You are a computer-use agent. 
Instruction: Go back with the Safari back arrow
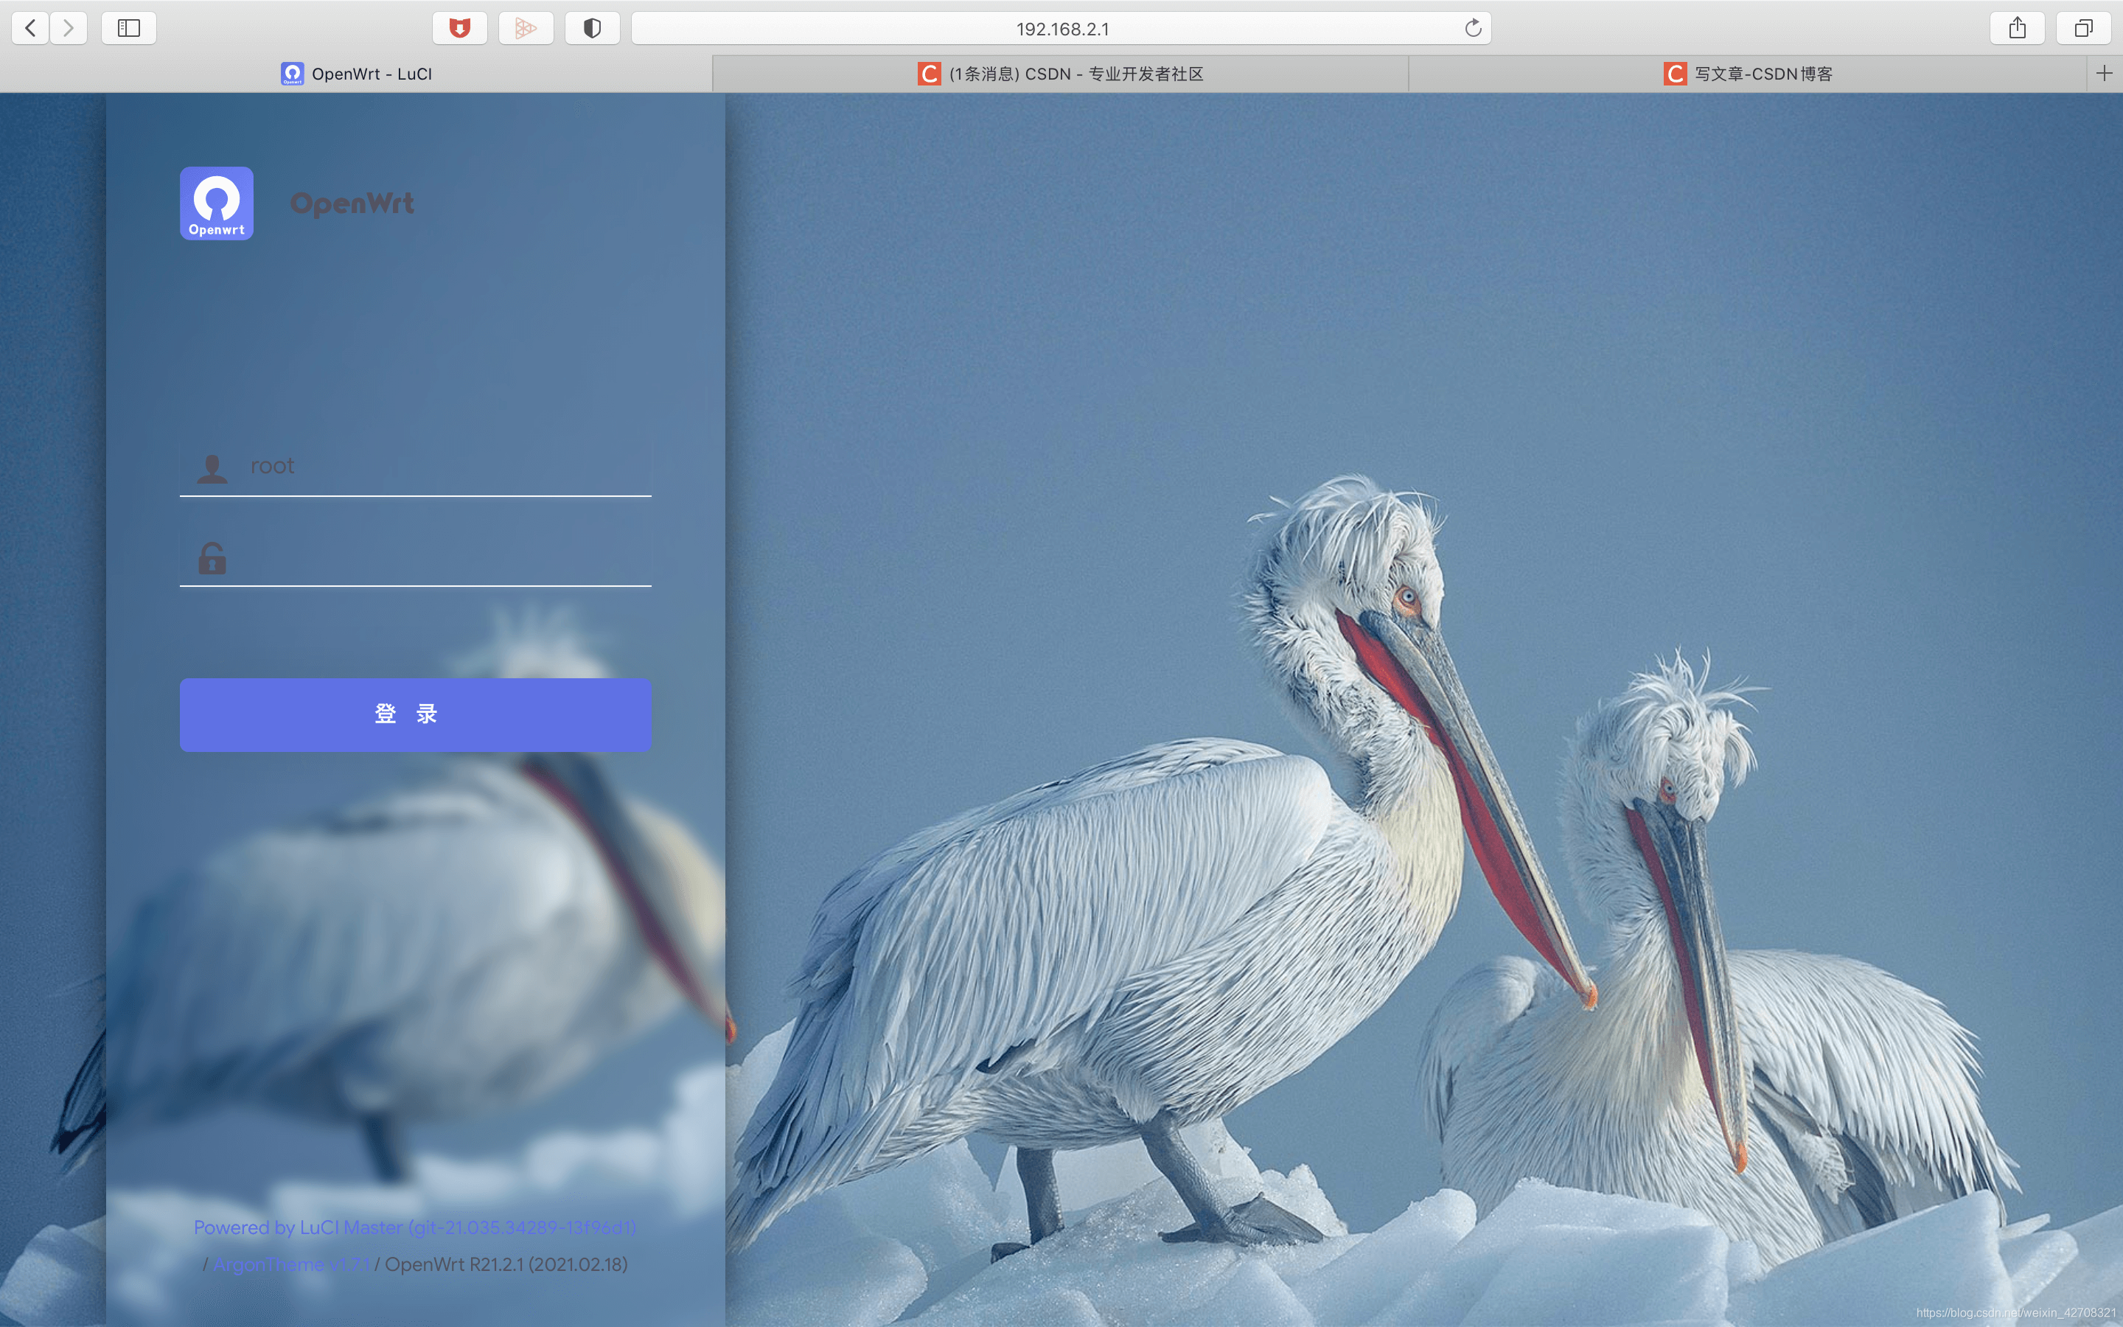29,28
